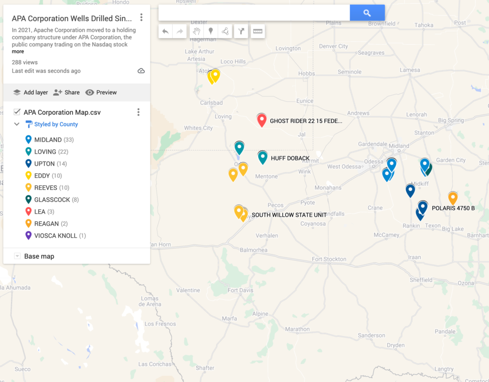Click the SOUTH WILLOW STATE UNIT label
The image size is (489, 382).
pos(289,215)
